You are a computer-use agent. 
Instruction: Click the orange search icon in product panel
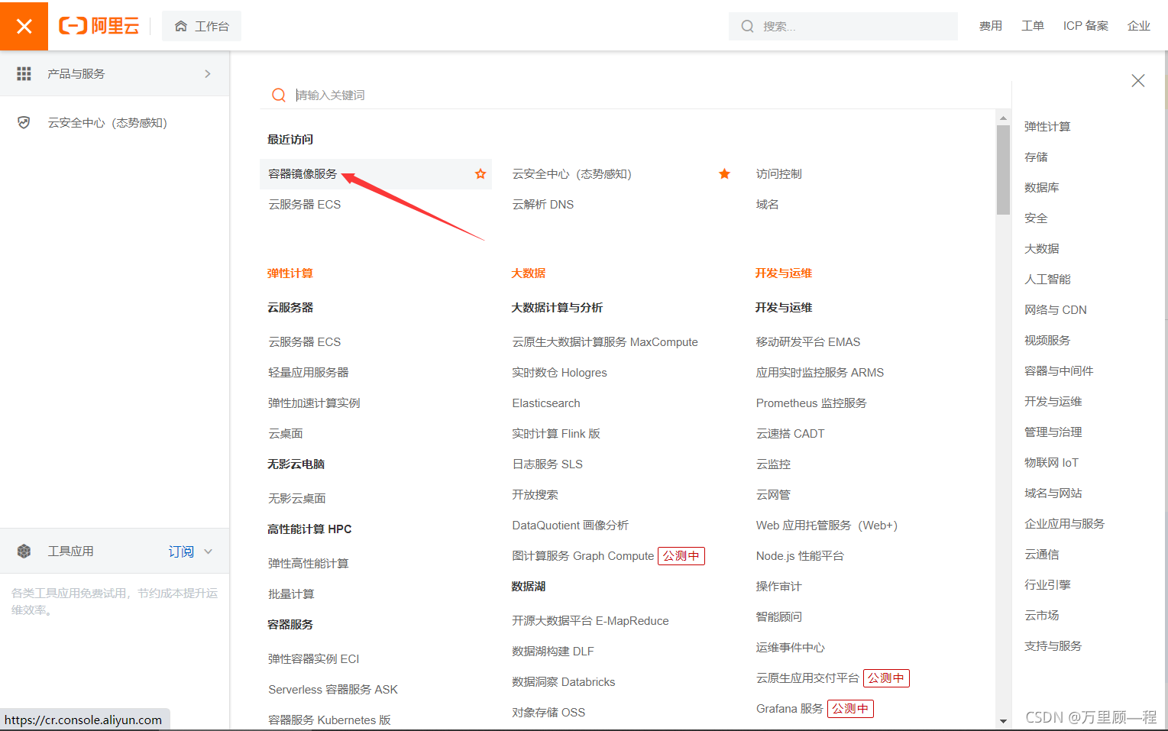coord(279,95)
